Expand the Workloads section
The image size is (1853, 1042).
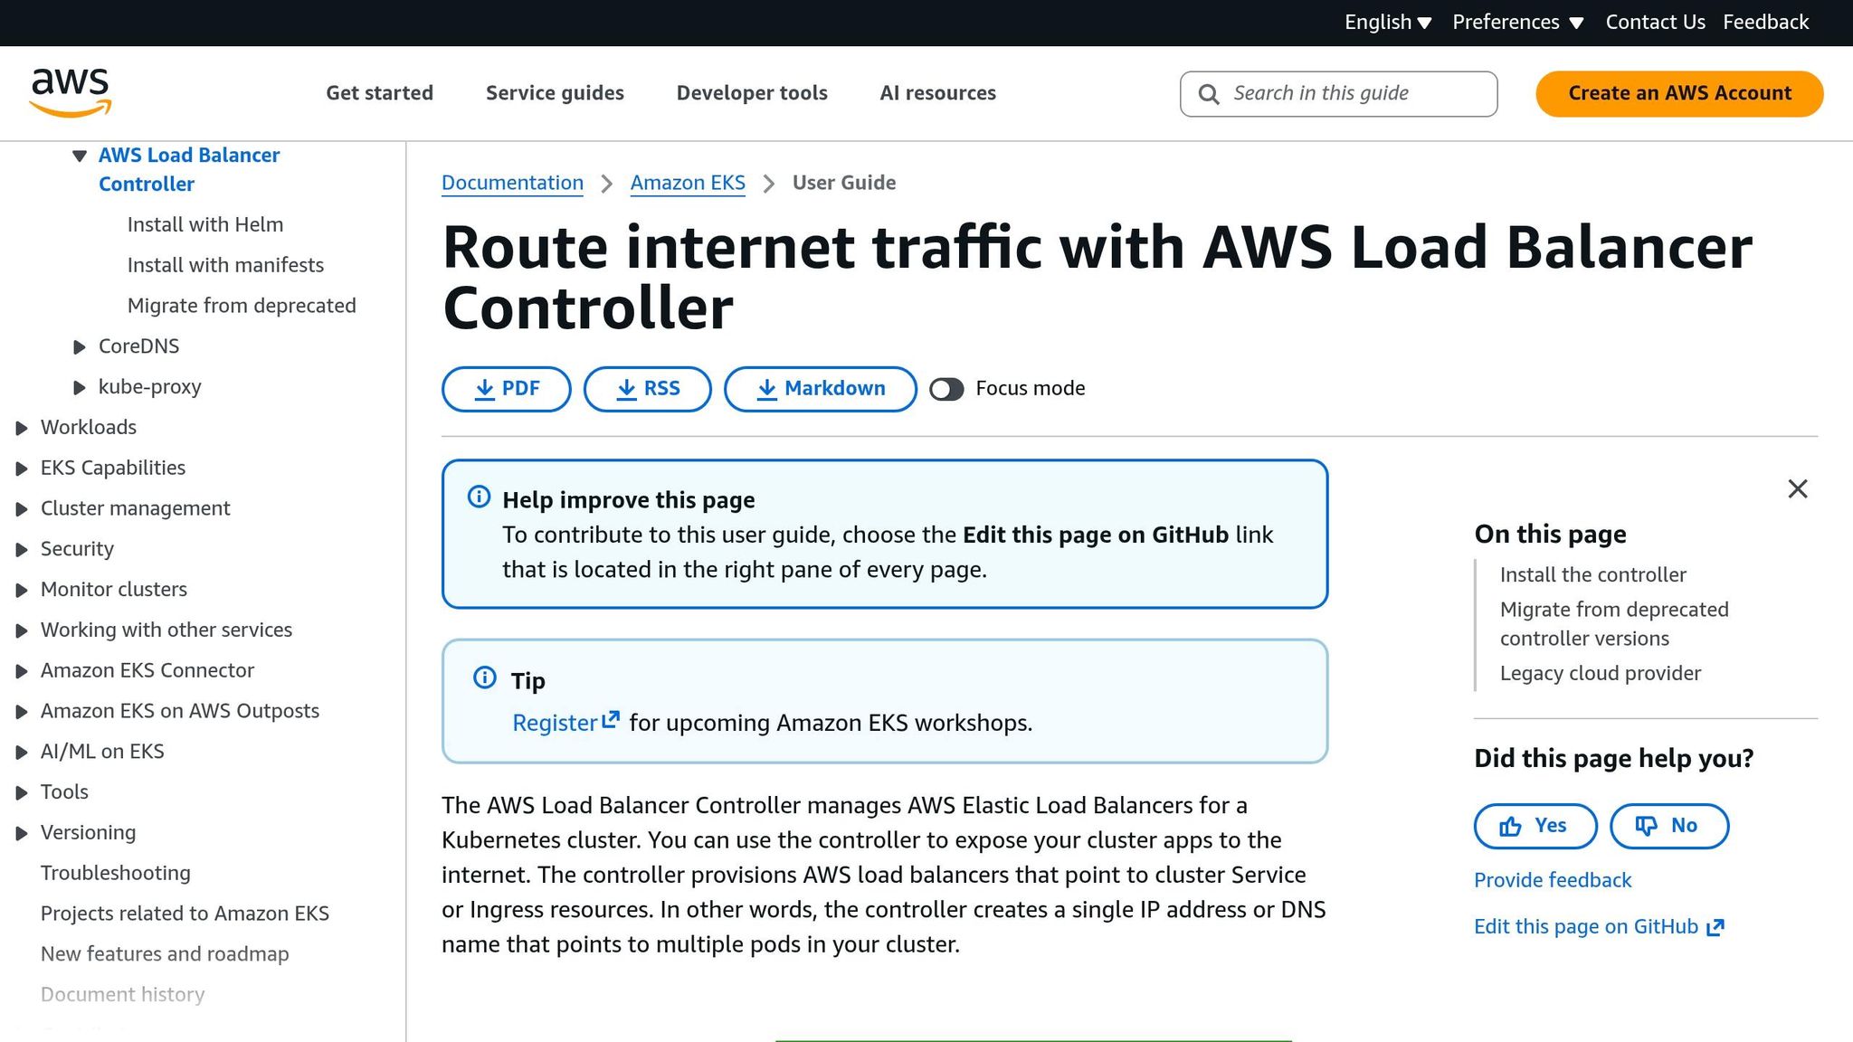pyautogui.click(x=22, y=428)
